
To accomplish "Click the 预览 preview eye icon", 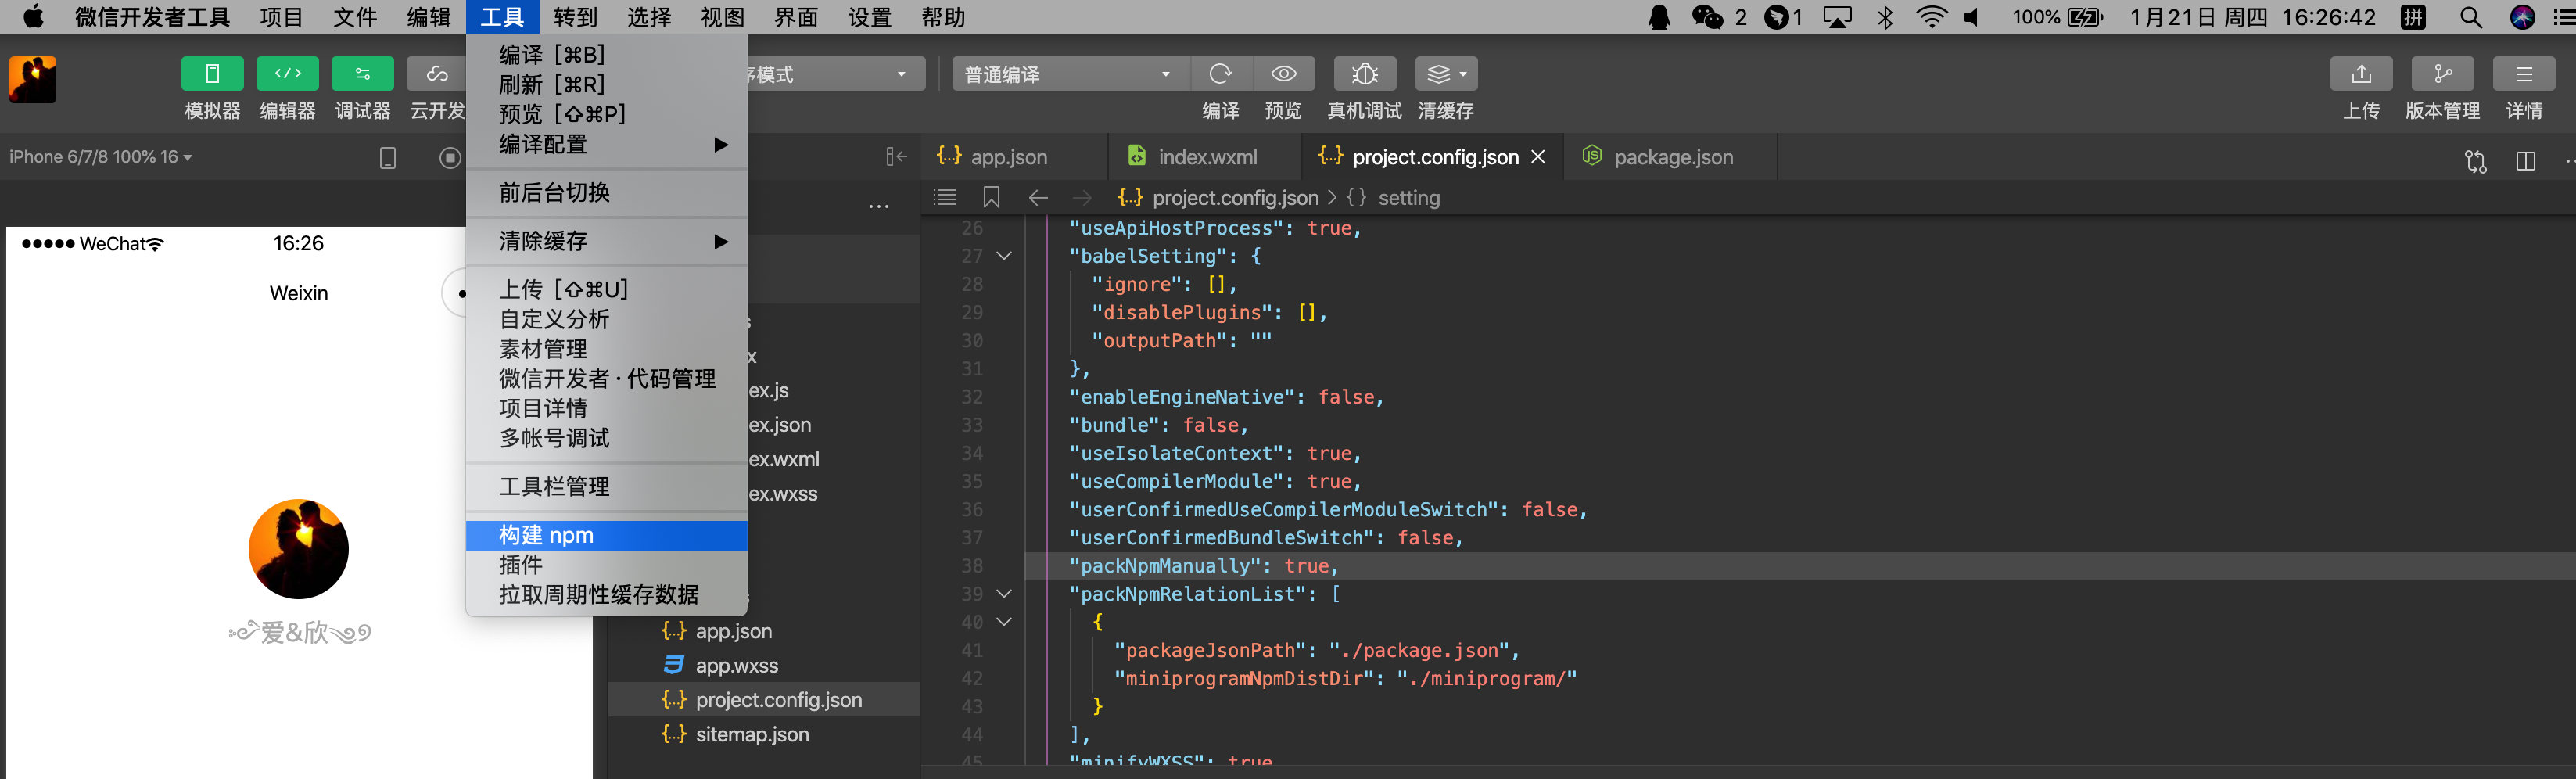I will (x=1283, y=73).
